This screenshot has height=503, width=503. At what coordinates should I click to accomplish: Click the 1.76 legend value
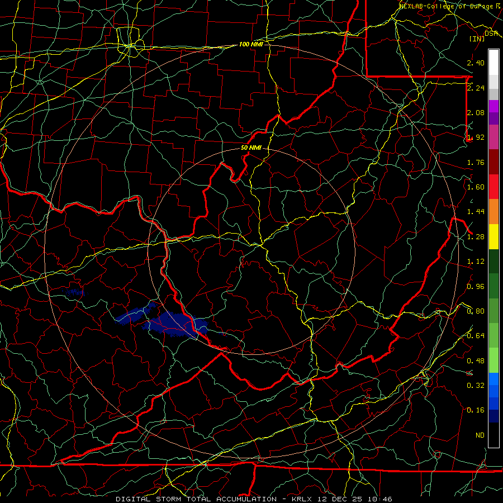pyautogui.click(x=476, y=162)
